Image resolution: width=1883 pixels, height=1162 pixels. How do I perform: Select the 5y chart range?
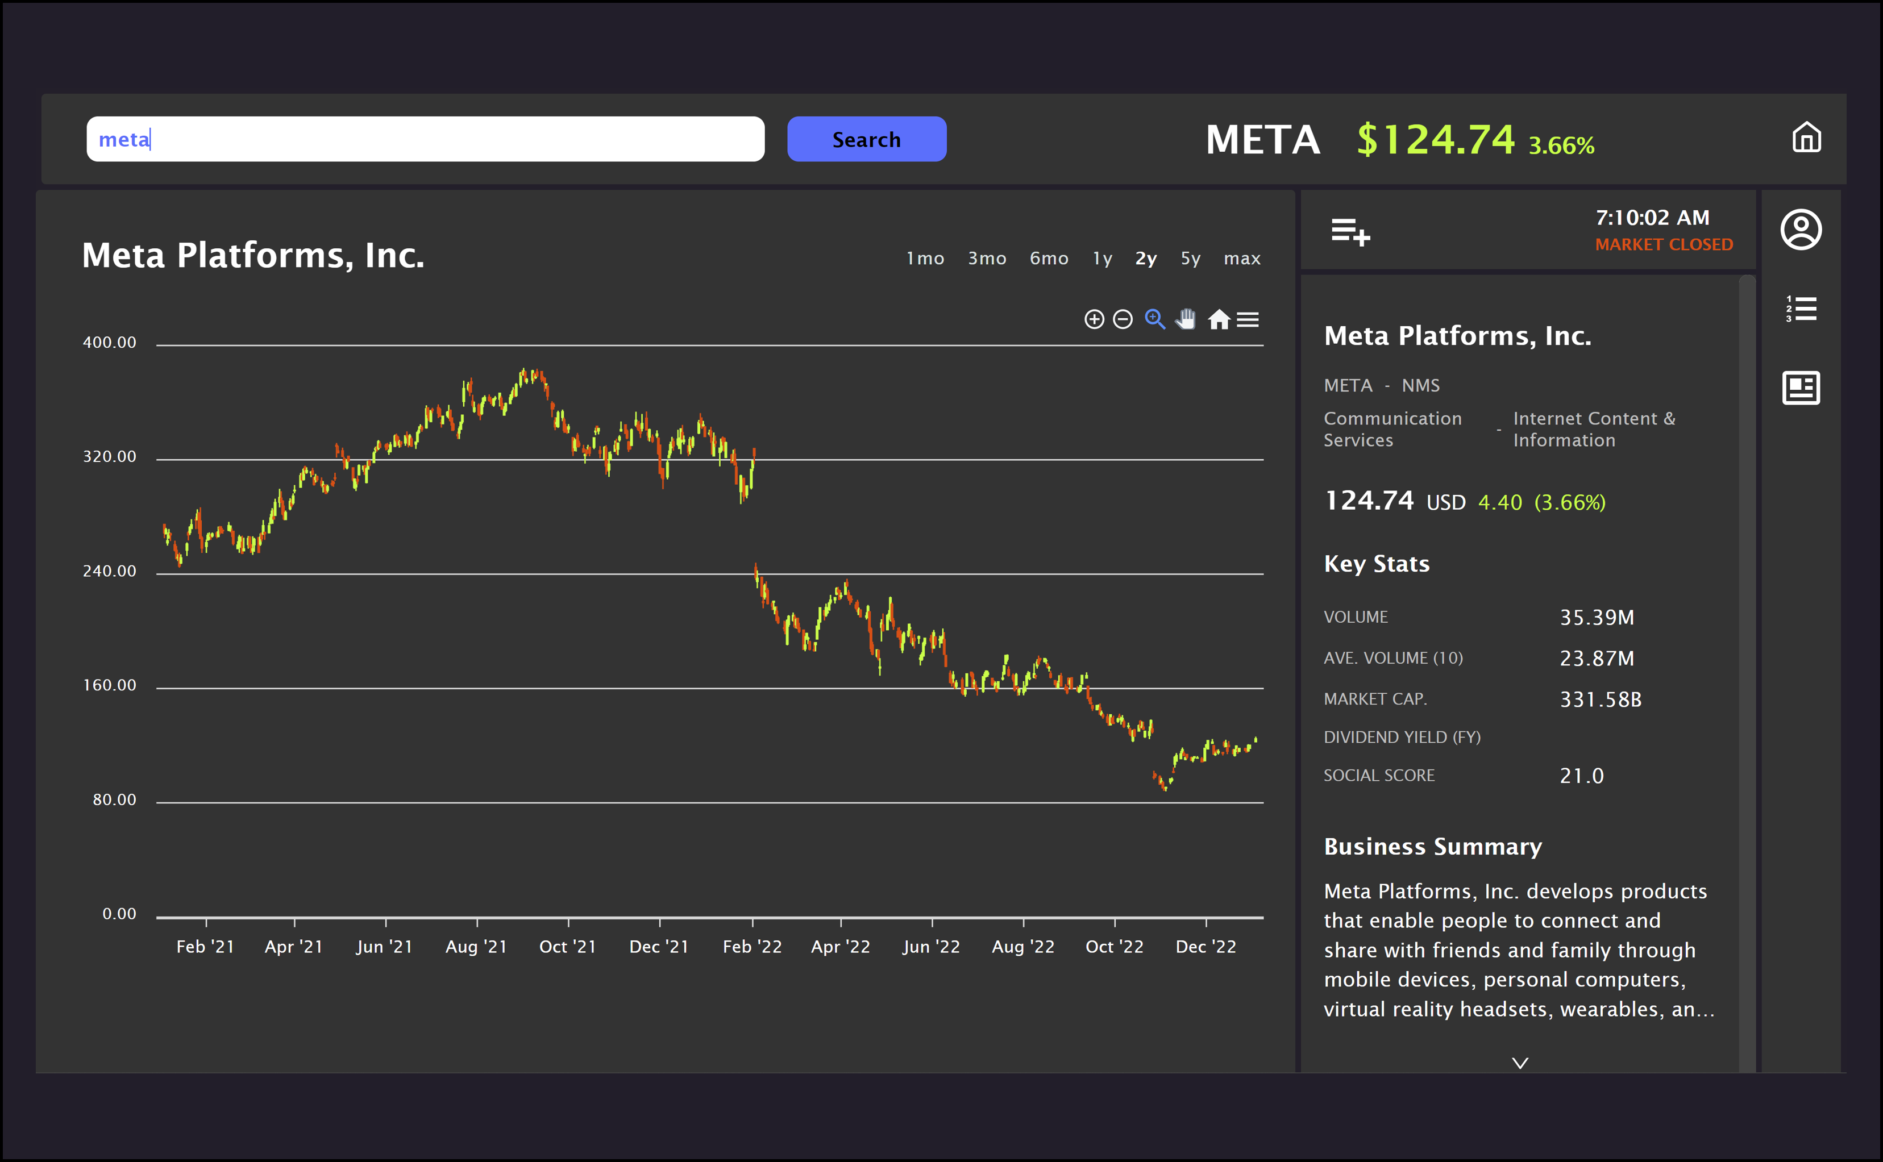point(1191,259)
